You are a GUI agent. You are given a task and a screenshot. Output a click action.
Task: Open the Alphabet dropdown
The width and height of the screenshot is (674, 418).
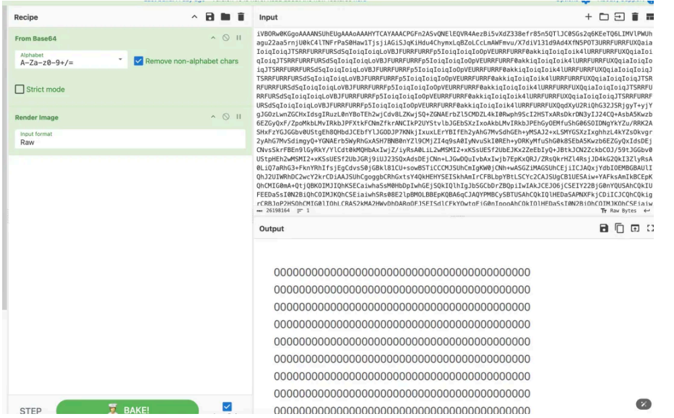coord(71,59)
